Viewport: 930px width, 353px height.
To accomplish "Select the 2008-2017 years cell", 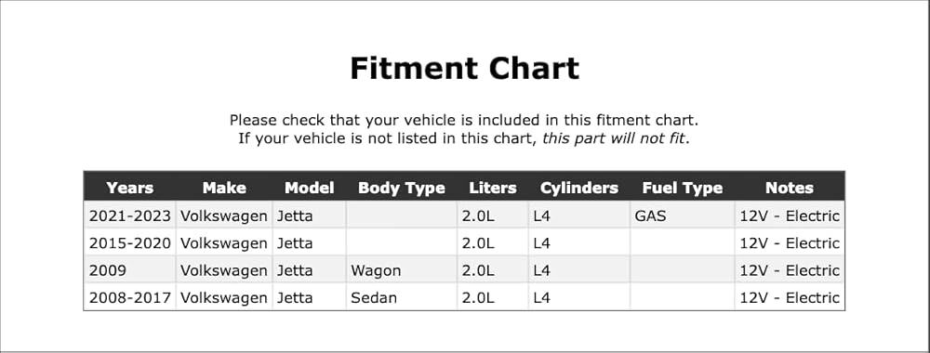I will click(x=130, y=298).
